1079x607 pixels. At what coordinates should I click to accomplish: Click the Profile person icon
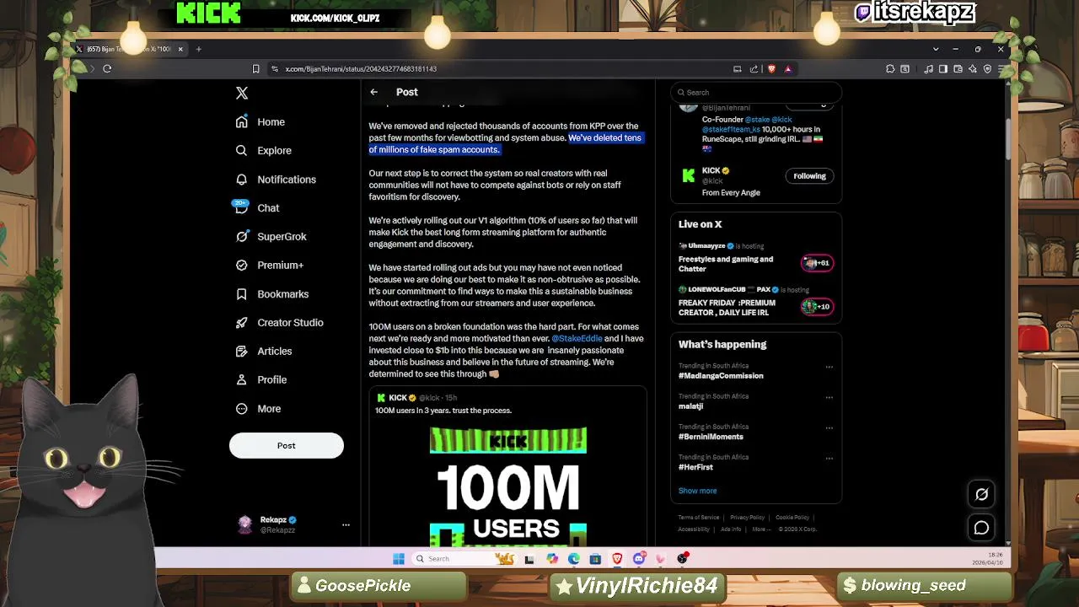point(242,380)
